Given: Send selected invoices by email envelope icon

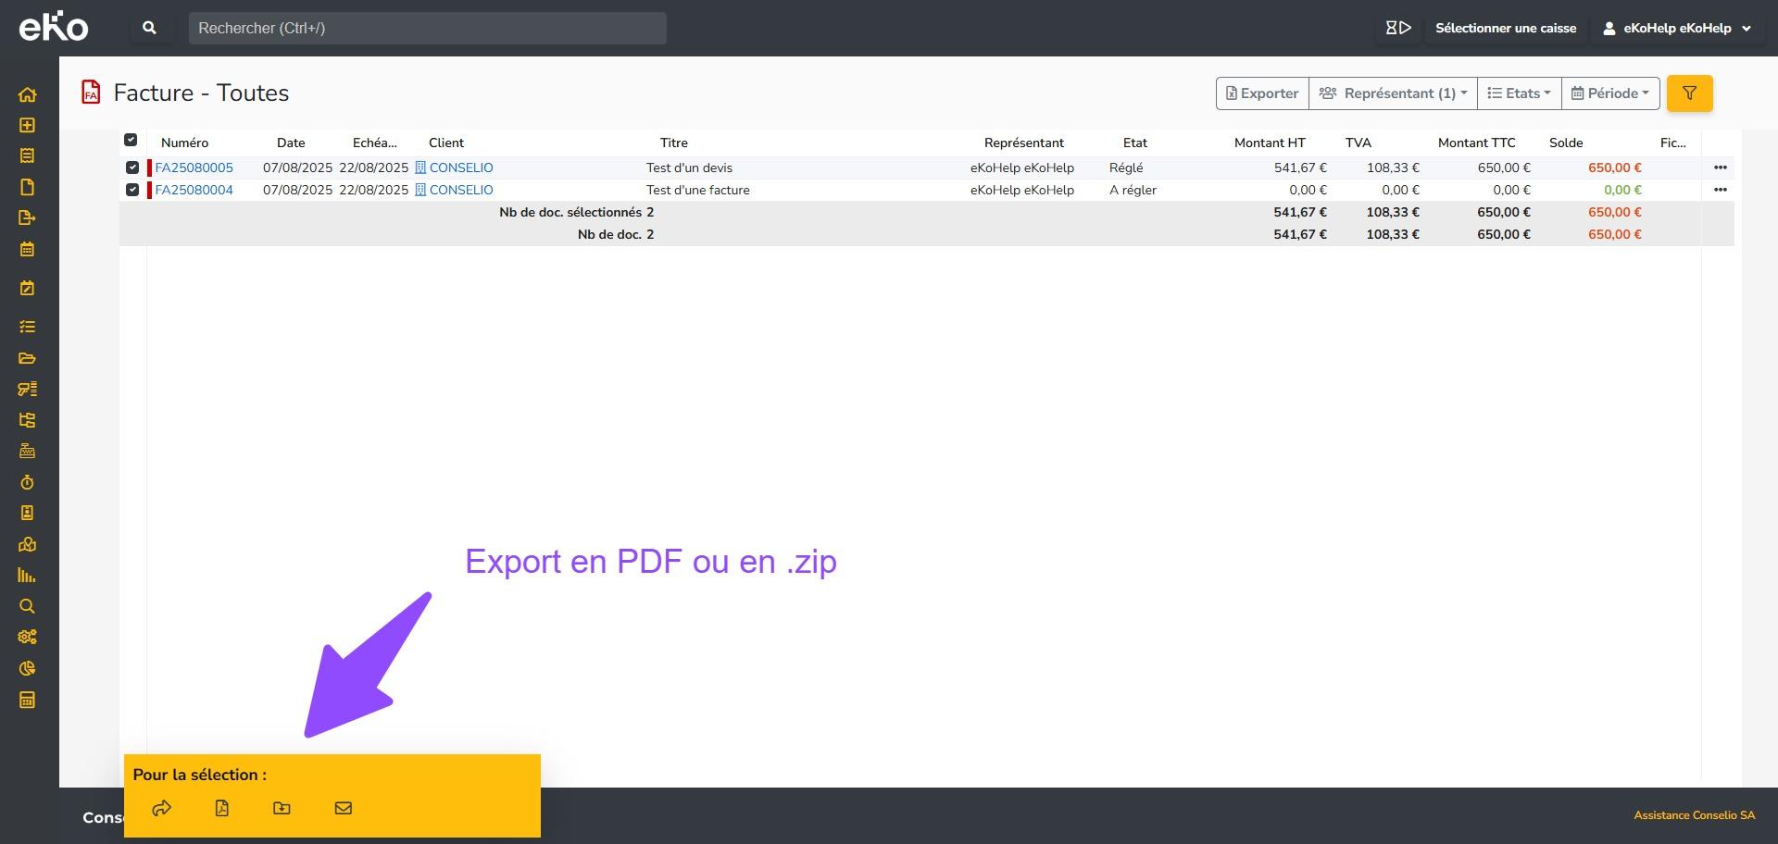Looking at the screenshot, I should 343,808.
